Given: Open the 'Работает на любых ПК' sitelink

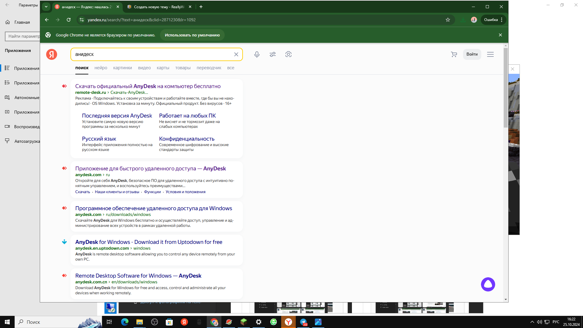Looking at the screenshot, I should [187, 116].
